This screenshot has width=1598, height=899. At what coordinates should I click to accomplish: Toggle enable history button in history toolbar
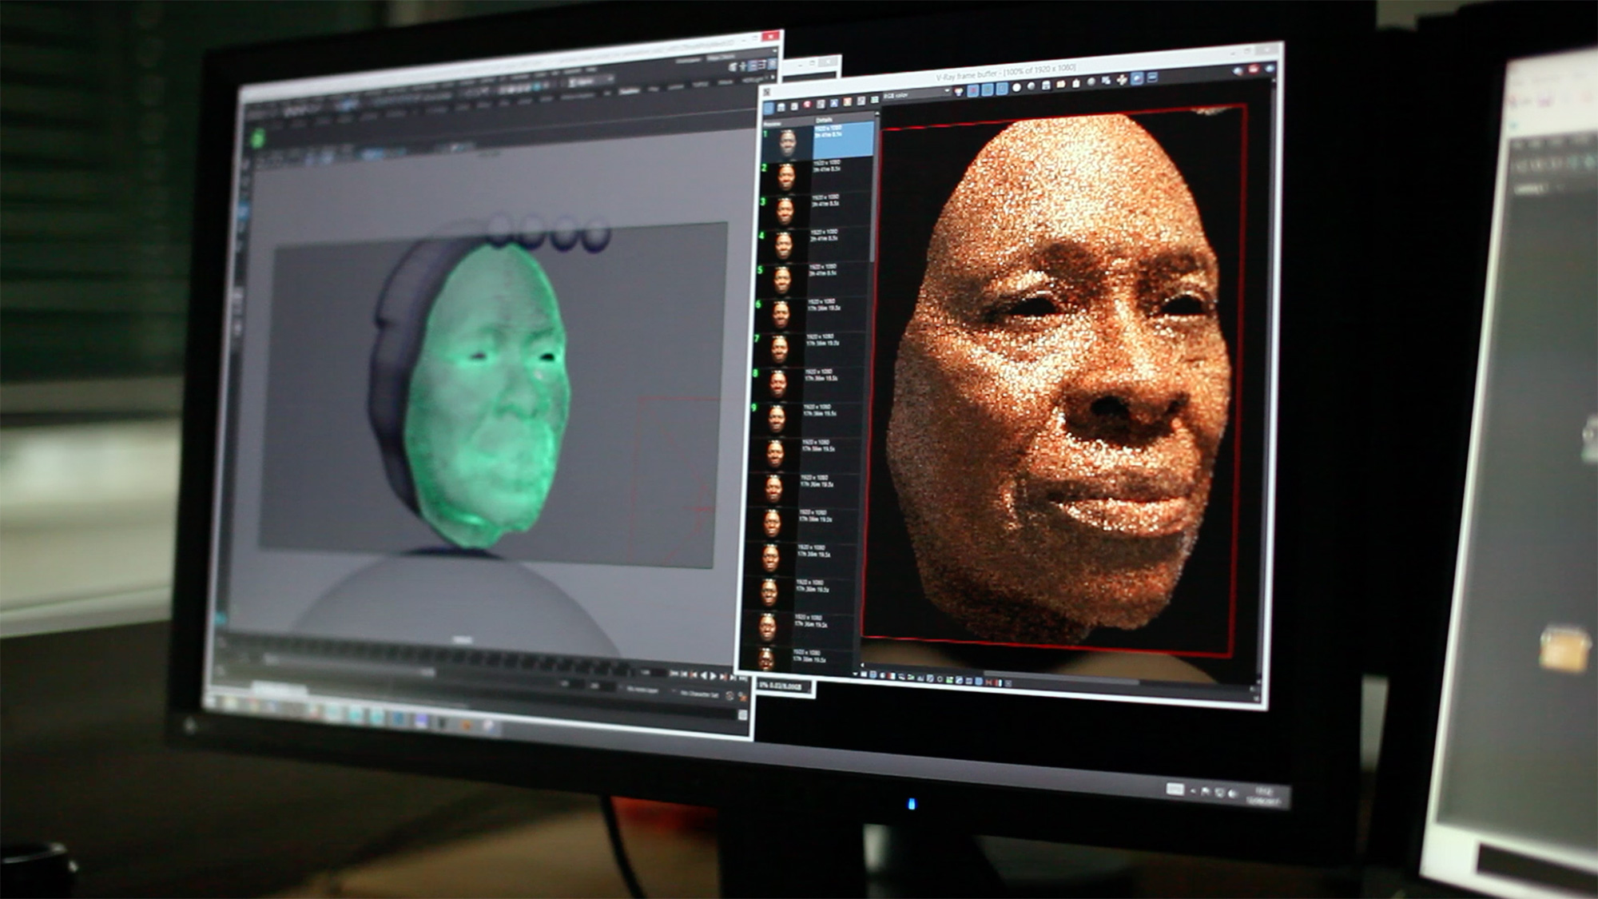pos(769,108)
